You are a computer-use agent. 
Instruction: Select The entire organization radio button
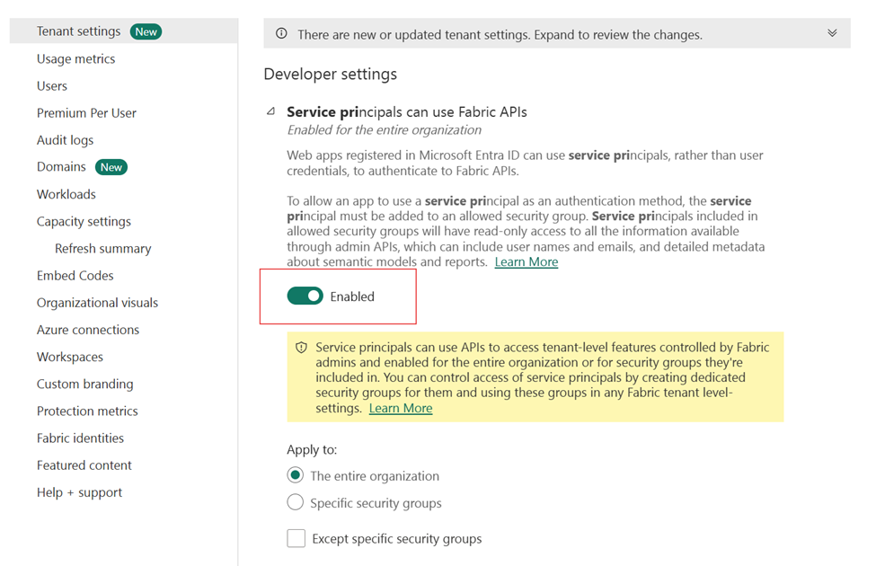pos(295,475)
